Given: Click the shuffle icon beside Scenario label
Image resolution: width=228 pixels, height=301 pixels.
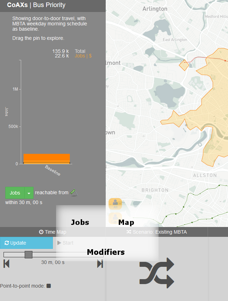Looking at the screenshot, I should point(129,232).
